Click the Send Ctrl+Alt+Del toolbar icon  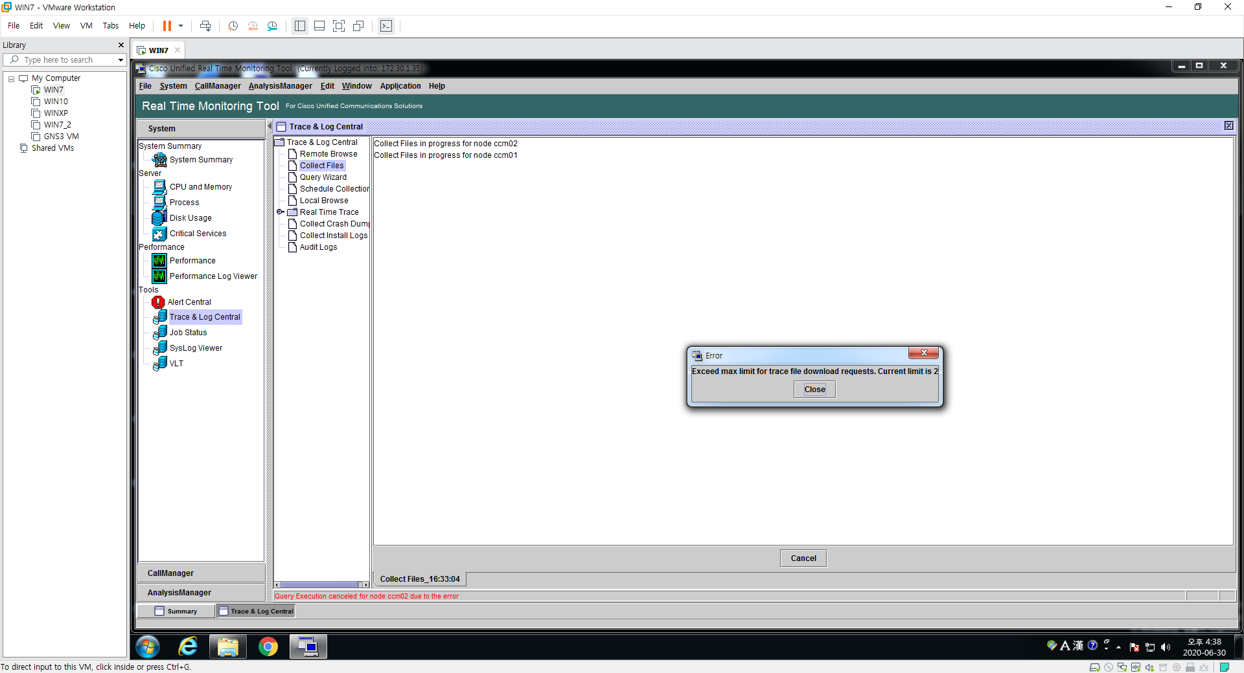205,26
